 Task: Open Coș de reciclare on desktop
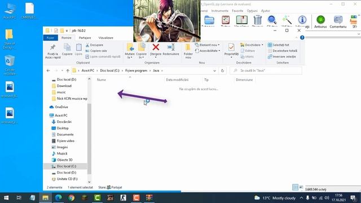(10, 65)
